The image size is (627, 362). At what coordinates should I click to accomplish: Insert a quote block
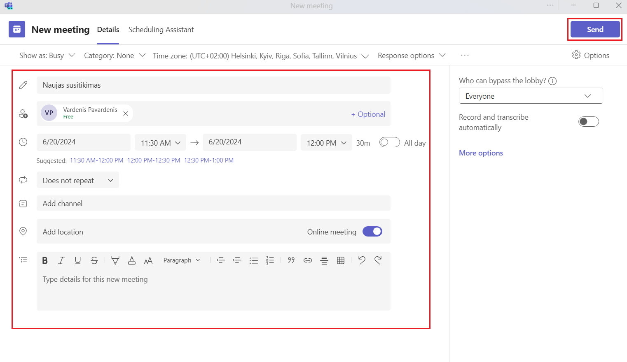[x=291, y=260]
